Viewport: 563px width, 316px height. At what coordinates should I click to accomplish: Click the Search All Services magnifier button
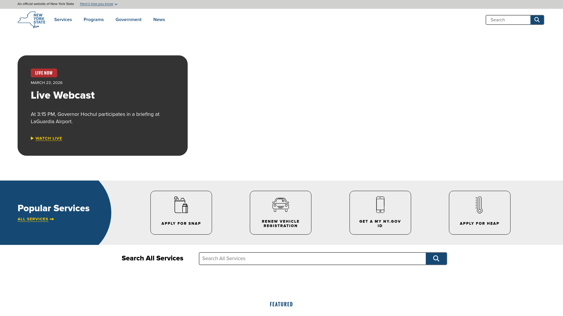(x=436, y=259)
